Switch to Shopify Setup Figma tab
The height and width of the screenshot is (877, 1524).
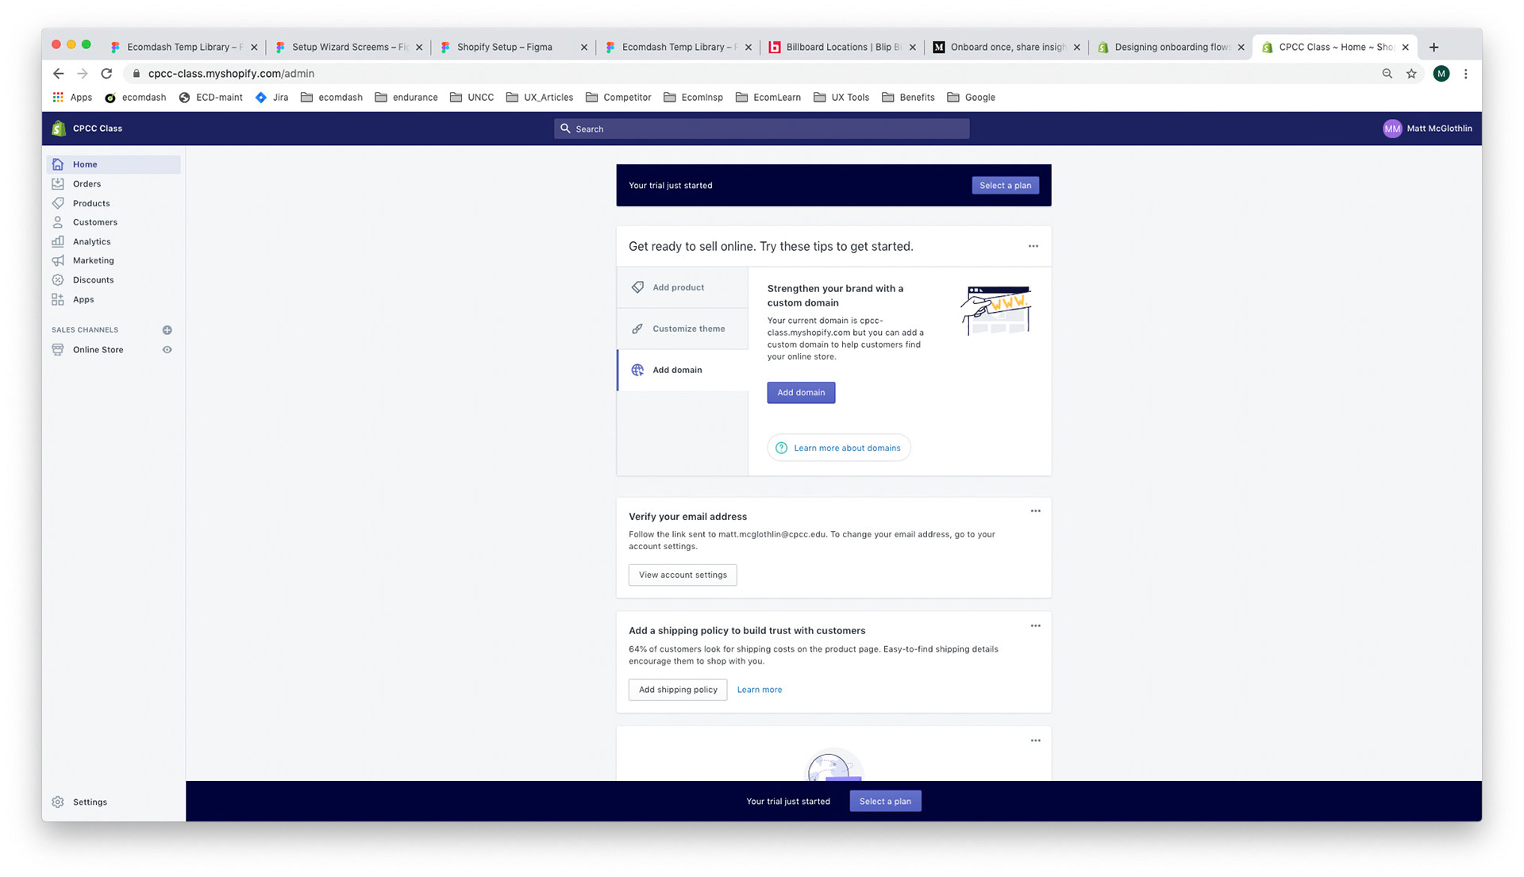505,47
